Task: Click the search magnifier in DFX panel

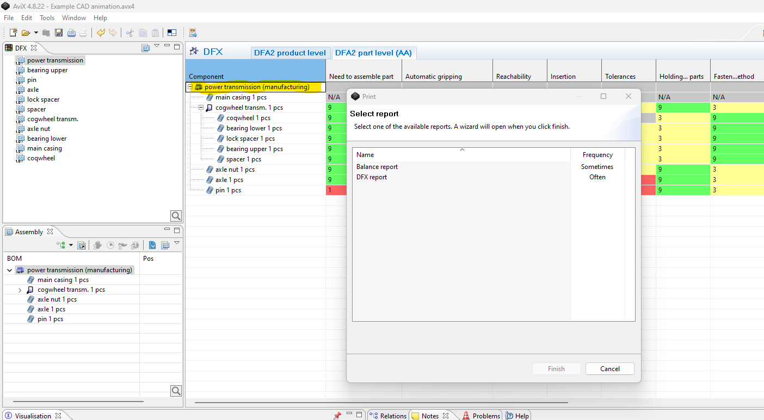Action: coord(176,216)
